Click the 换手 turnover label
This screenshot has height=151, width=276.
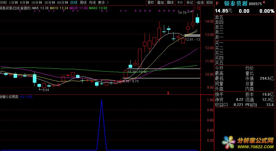219,94
